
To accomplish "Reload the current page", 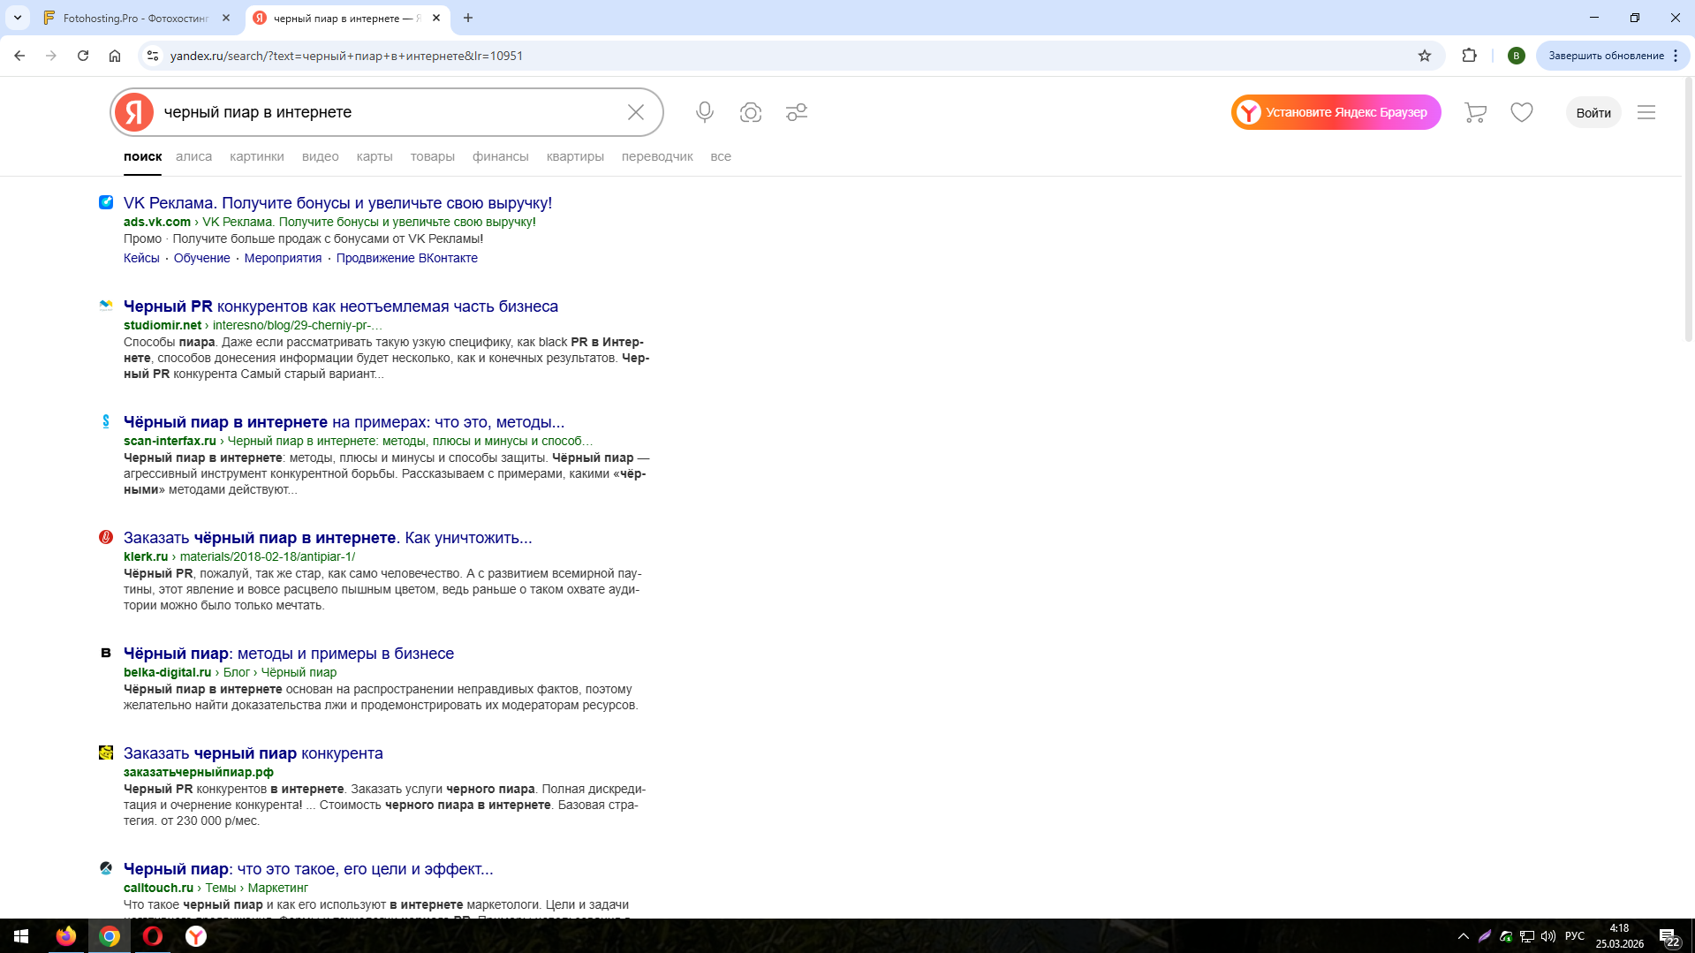I will pyautogui.click(x=83, y=56).
